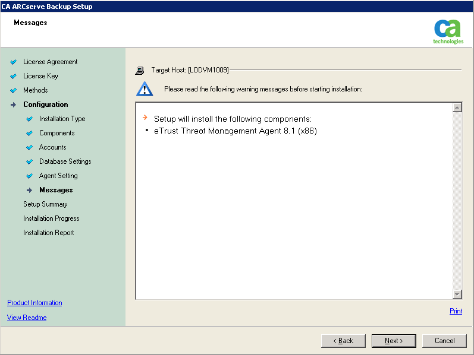Click the warning triangle icon
474x355 pixels.
coord(145,89)
